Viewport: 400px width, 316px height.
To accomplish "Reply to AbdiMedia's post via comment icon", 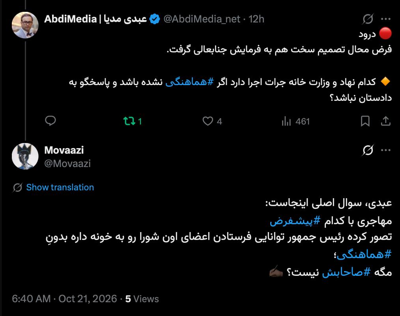I will [50, 121].
